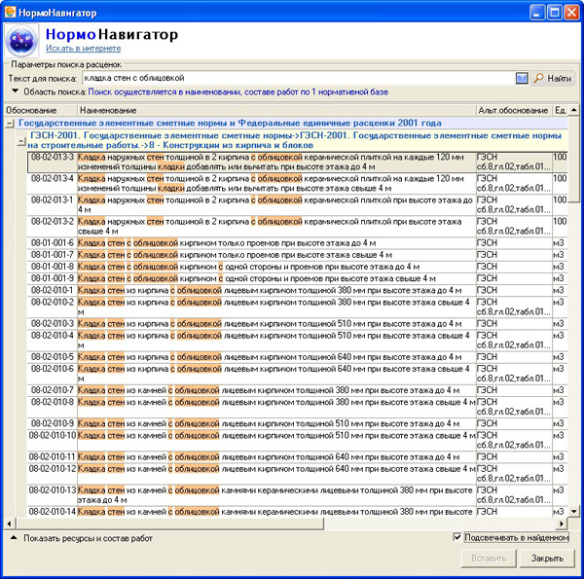Click the small blue icon beside search field
584x579 pixels.
pos(522,78)
